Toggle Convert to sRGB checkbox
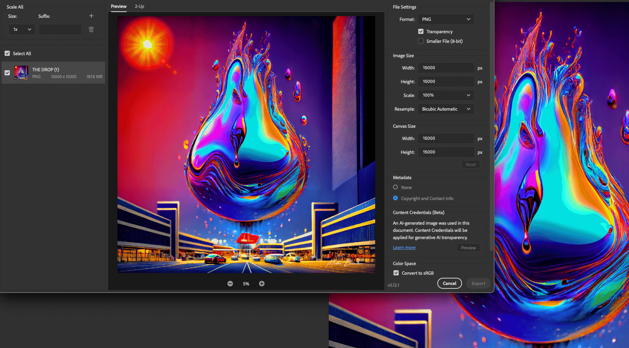629x348 pixels. point(396,273)
